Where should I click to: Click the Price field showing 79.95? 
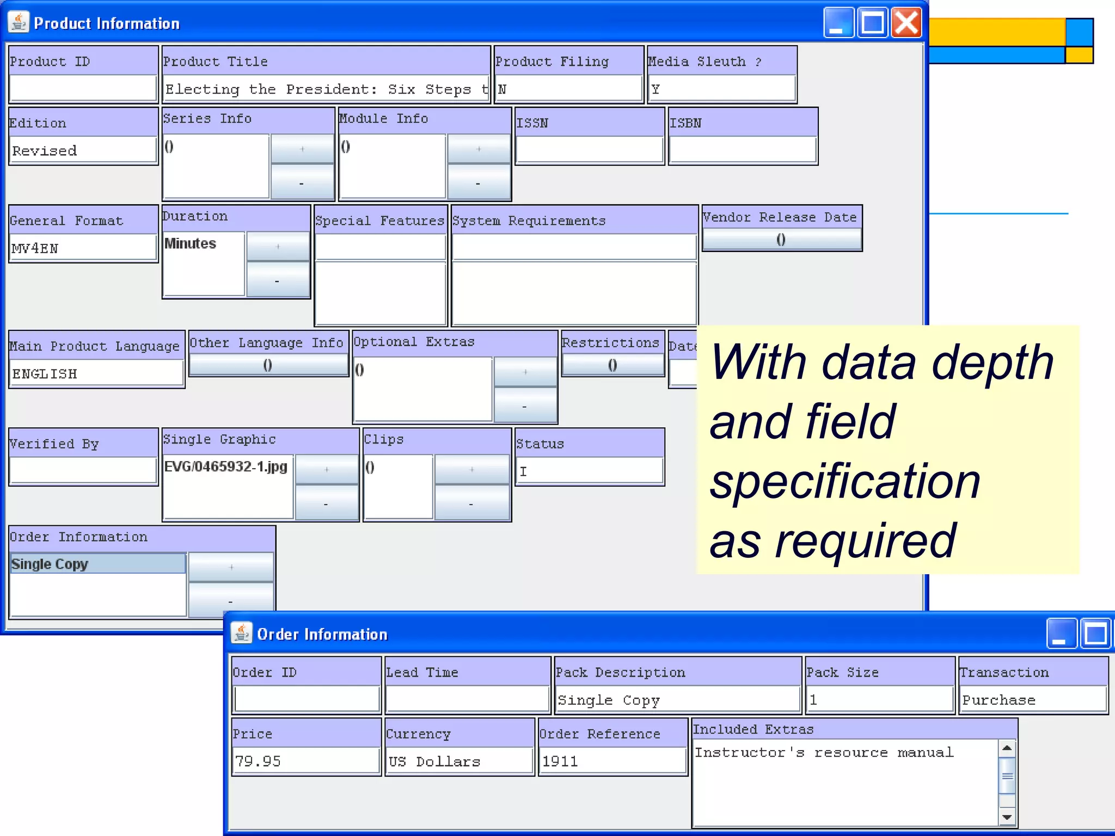pos(306,761)
